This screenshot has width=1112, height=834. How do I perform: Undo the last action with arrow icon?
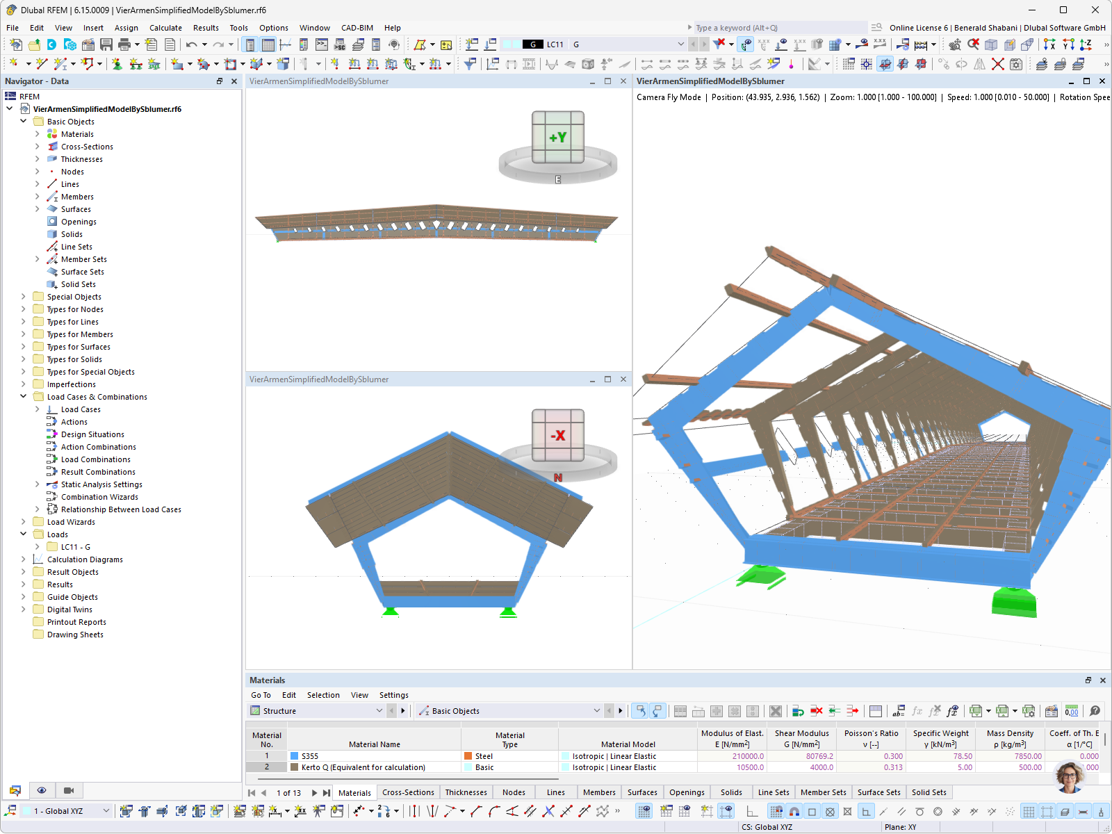(x=191, y=44)
